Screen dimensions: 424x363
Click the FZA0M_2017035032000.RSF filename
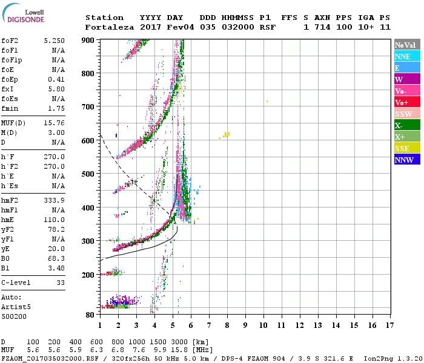click(50, 358)
